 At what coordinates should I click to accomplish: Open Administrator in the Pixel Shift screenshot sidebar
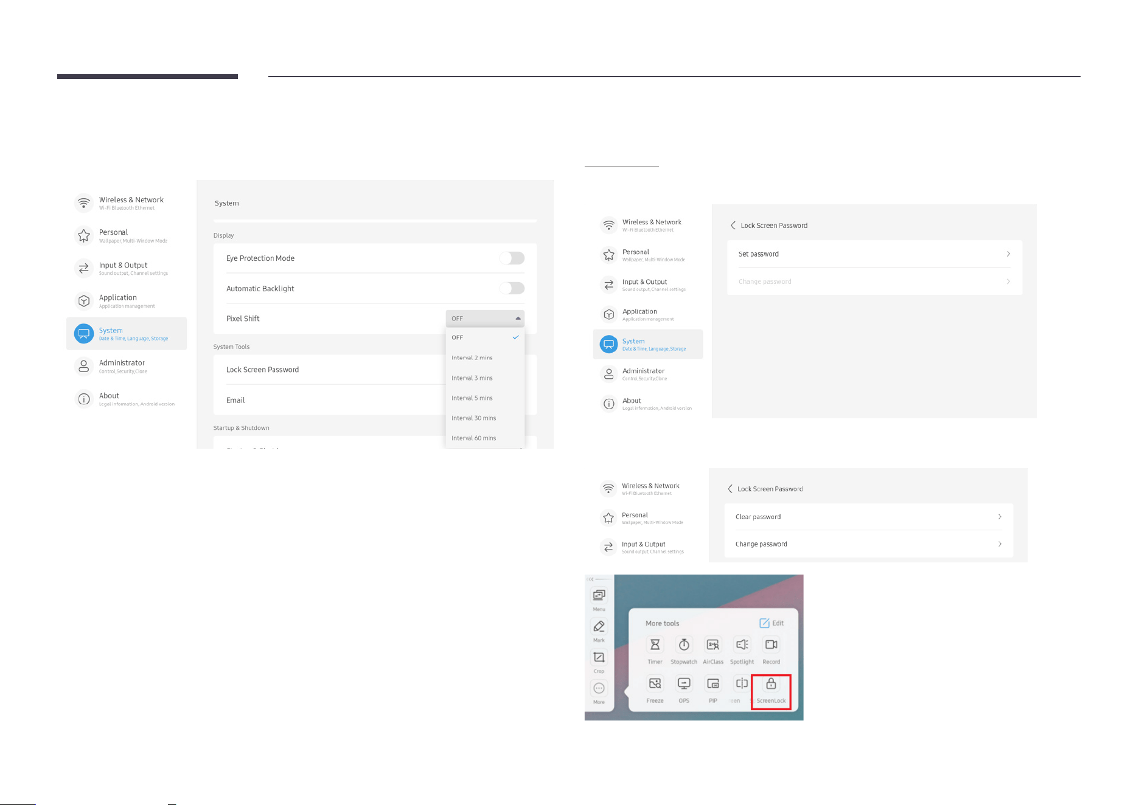pyautogui.click(x=127, y=366)
